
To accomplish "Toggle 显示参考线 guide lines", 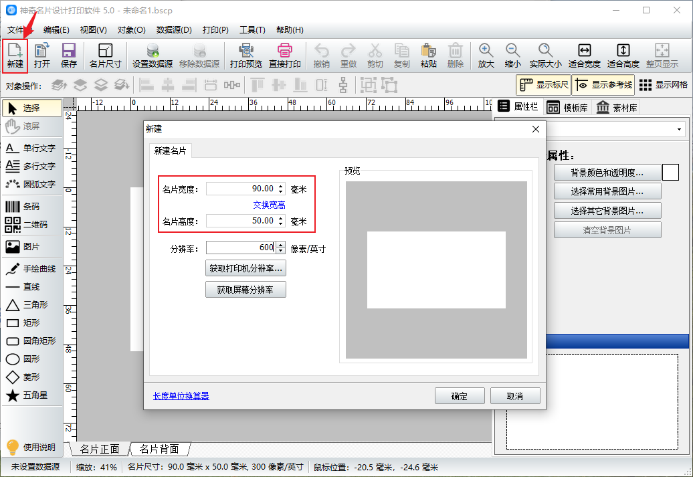I will click(603, 85).
